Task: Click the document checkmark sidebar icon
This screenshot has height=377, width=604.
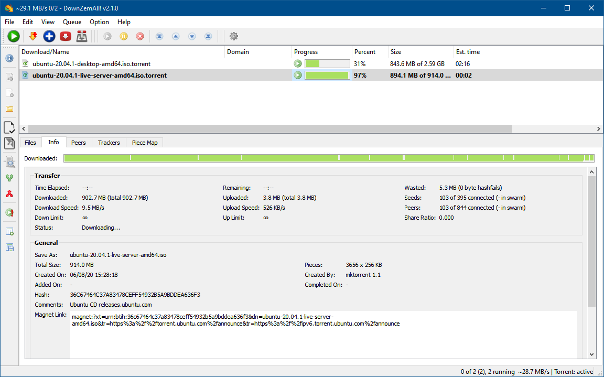Action: coord(9,127)
